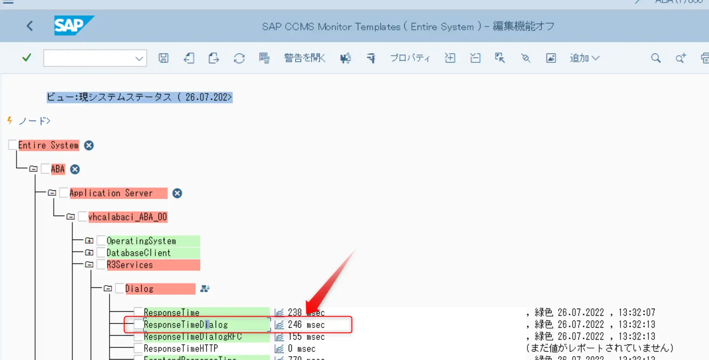
Task: Open the transaction command field dropdown
Action: [139, 58]
